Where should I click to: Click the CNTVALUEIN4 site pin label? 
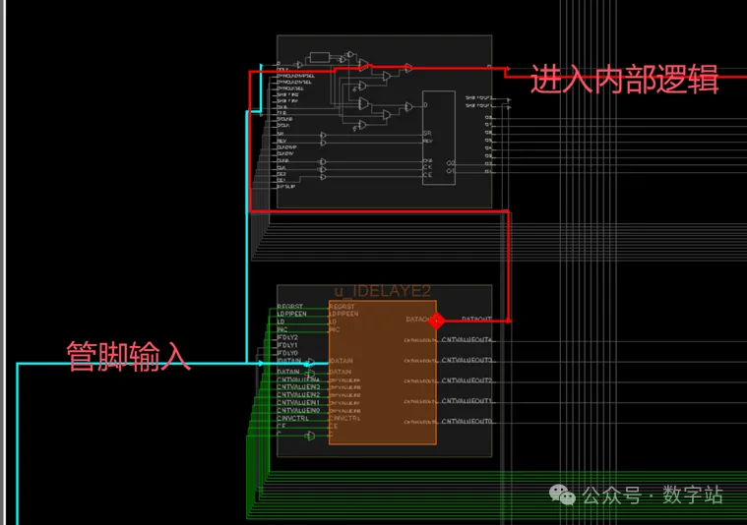pyautogui.click(x=298, y=379)
